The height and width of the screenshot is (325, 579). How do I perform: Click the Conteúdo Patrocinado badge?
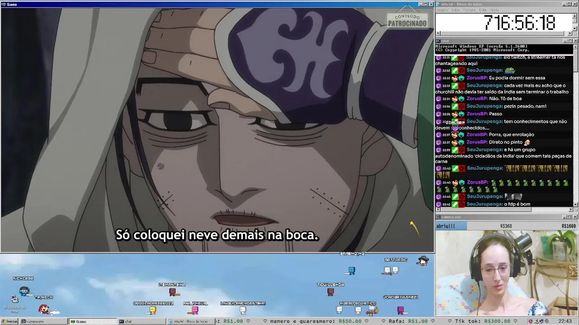407,20
